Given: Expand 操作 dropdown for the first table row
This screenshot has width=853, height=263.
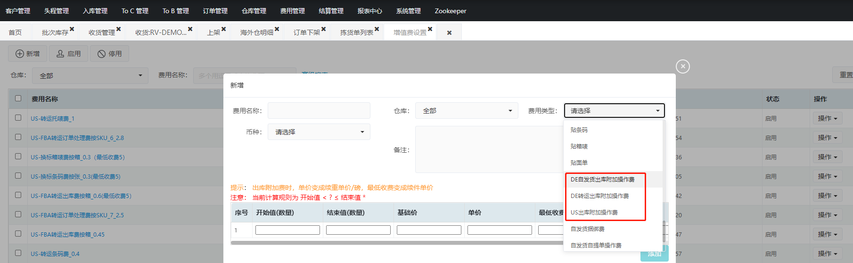Looking at the screenshot, I should 827,118.
